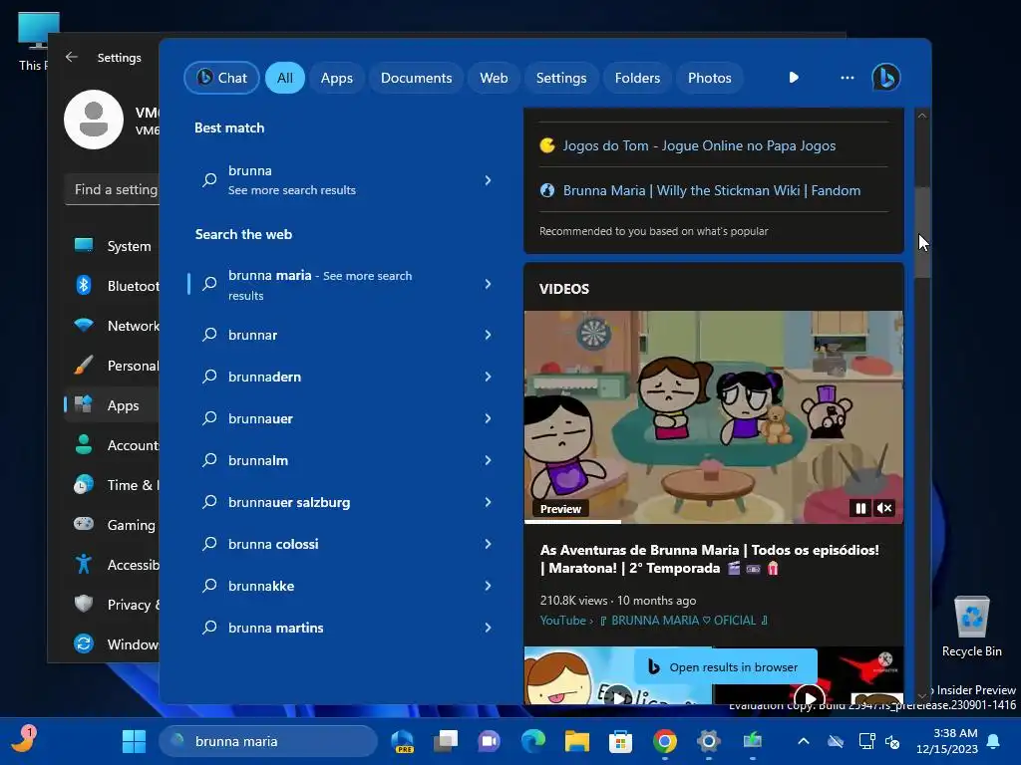Open System in Settings sidebar
The height and width of the screenshot is (765, 1021).
point(112,246)
